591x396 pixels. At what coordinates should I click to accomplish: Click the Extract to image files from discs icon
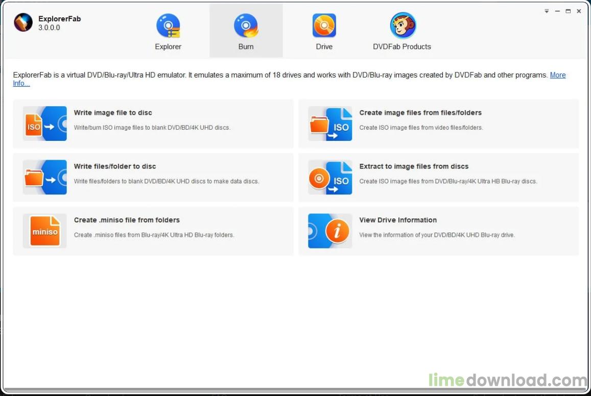pos(330,177)
